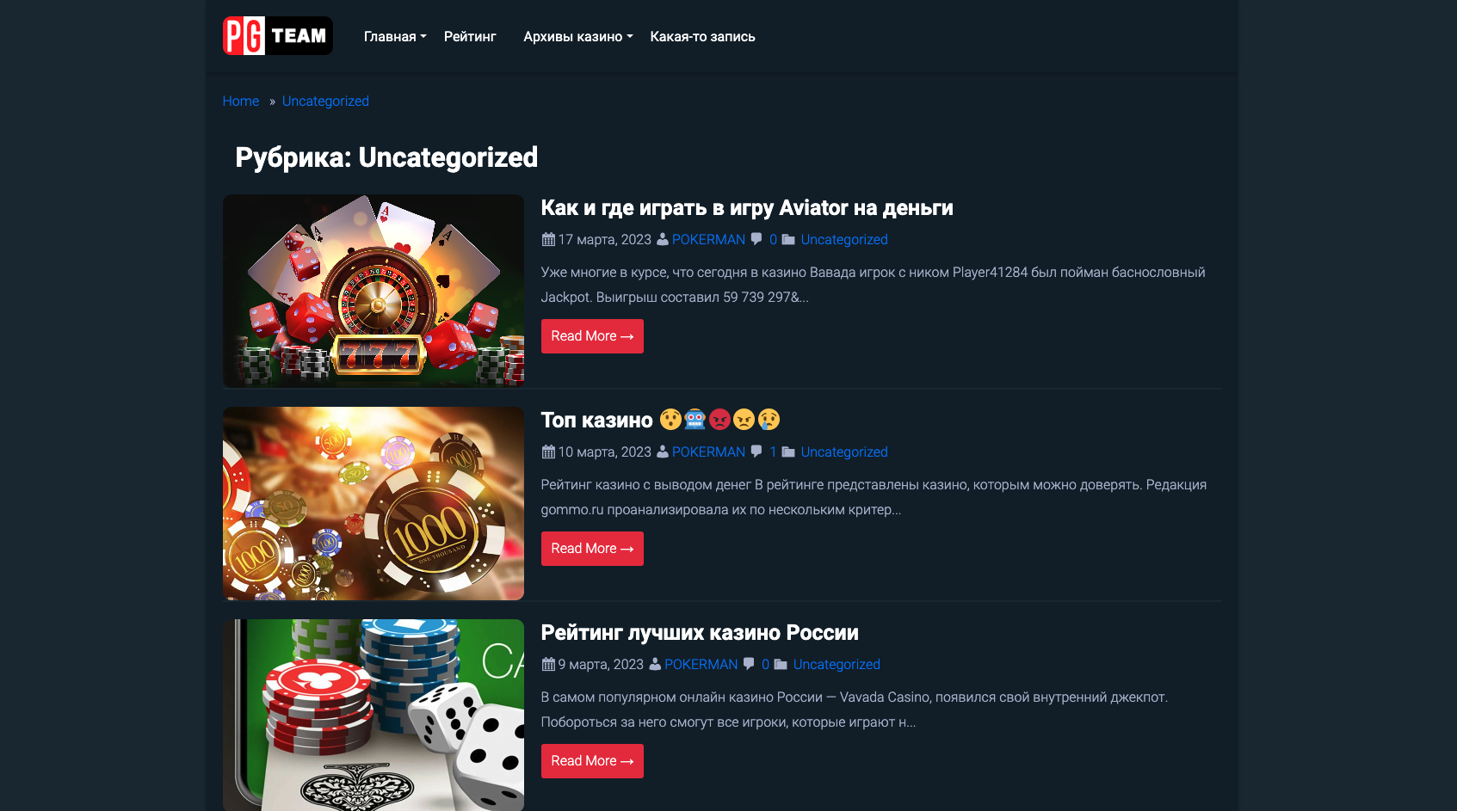
Task: Click the calendar icon beside 9 марта, 2023
Action: pyautogui.click(x=548, y=664)
